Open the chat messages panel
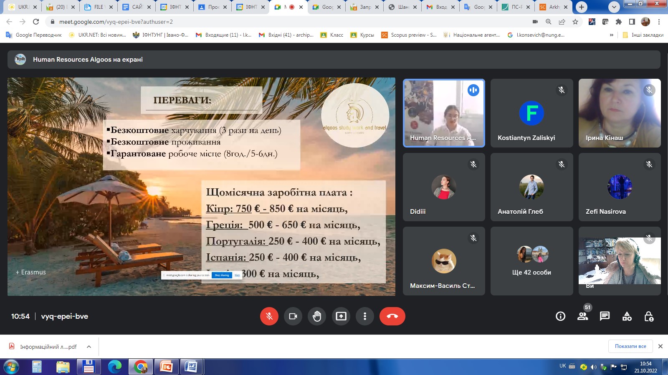The width and height of the screenshot is (668, 375). tap(605, 316)
